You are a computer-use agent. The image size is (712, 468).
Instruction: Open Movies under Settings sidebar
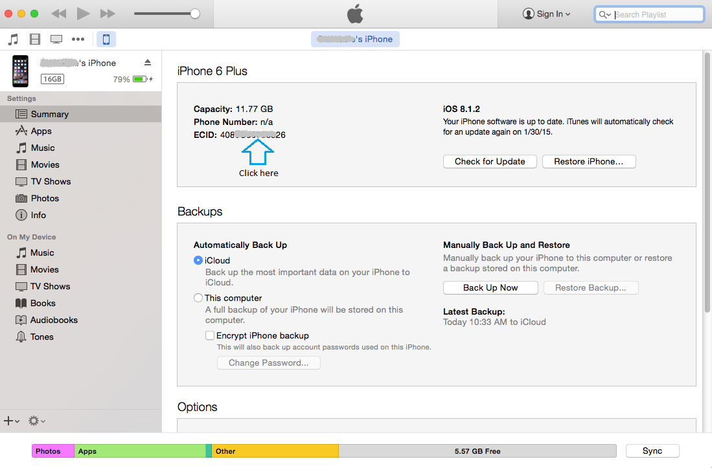(81, 164)
